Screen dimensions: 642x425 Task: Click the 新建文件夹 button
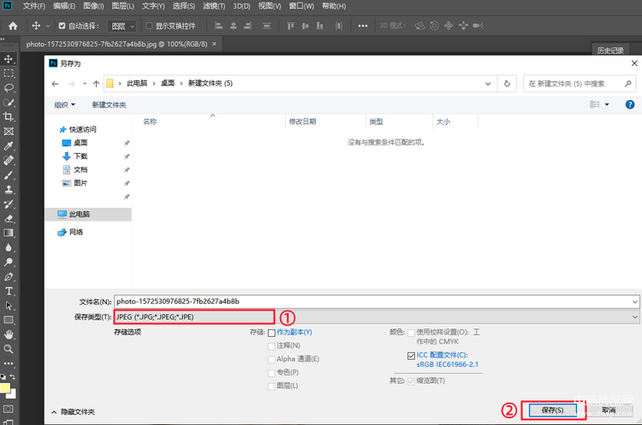click(x=109, y=104)
